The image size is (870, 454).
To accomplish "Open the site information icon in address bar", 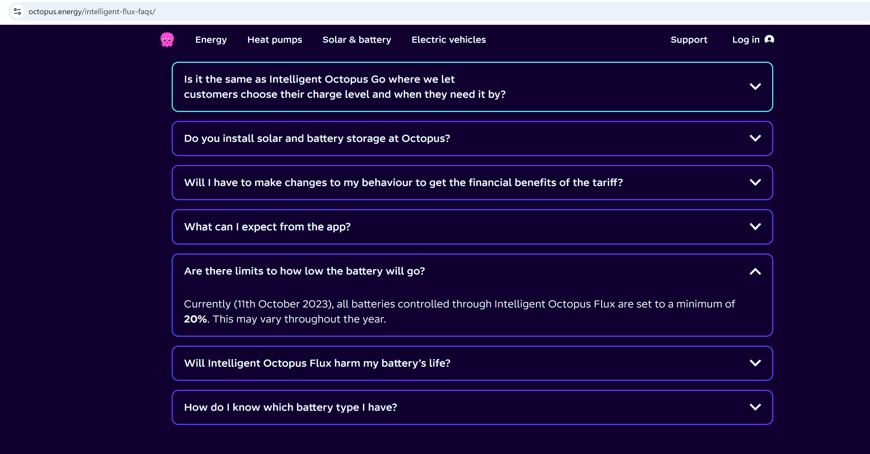I will pos(18,11).
